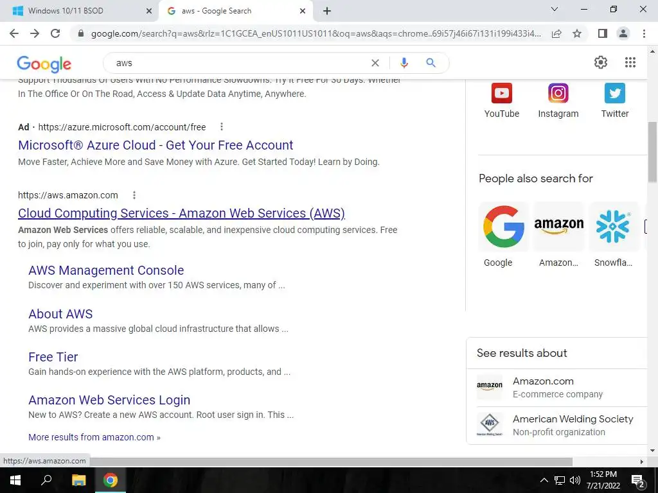Screen dimensions: 658x493
Task: Submit search with magnifier icon
Action: pyautogui.click(x=431, y=63)
